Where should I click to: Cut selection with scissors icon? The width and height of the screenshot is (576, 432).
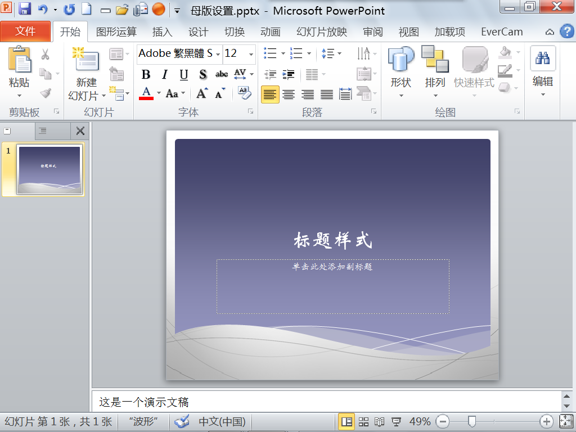point(45,55)
